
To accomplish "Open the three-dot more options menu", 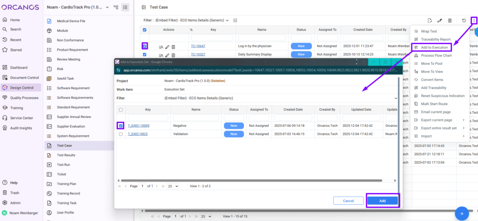I will pos(474,21).
